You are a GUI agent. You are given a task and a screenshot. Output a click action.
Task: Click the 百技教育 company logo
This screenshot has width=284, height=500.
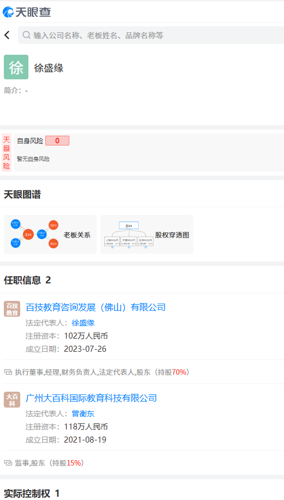[x=12, y=309]
